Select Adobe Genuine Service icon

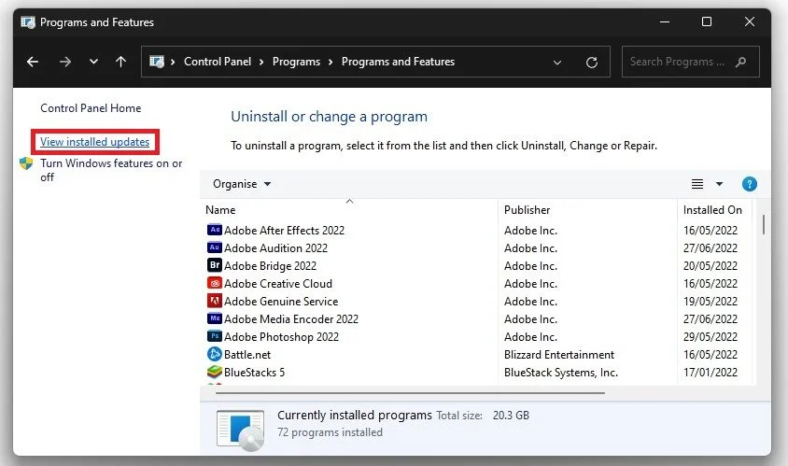tap(215, 301)
